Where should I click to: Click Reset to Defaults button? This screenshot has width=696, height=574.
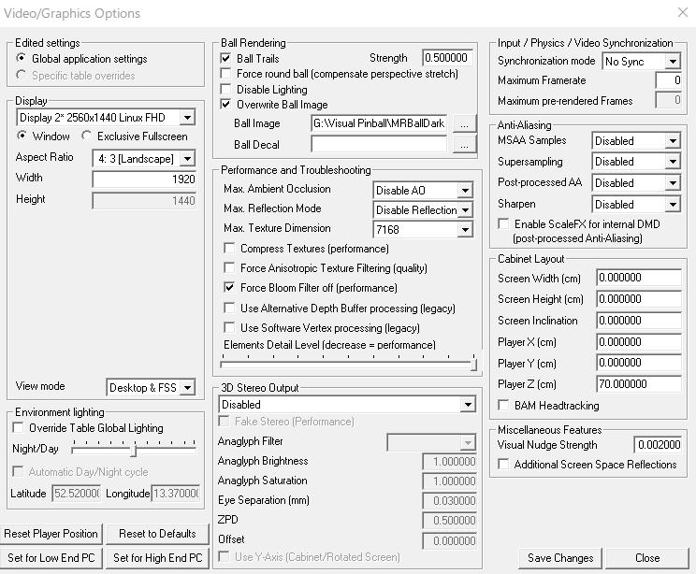tap(157, 534)
